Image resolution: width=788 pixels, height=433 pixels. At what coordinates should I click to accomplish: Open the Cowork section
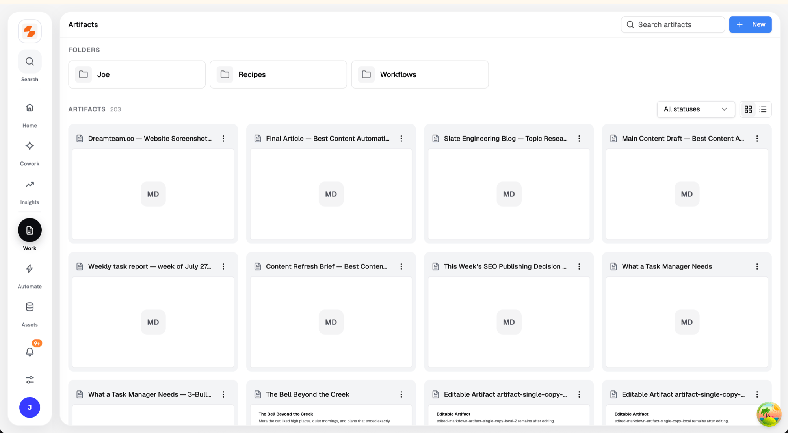tap(30, 146)
